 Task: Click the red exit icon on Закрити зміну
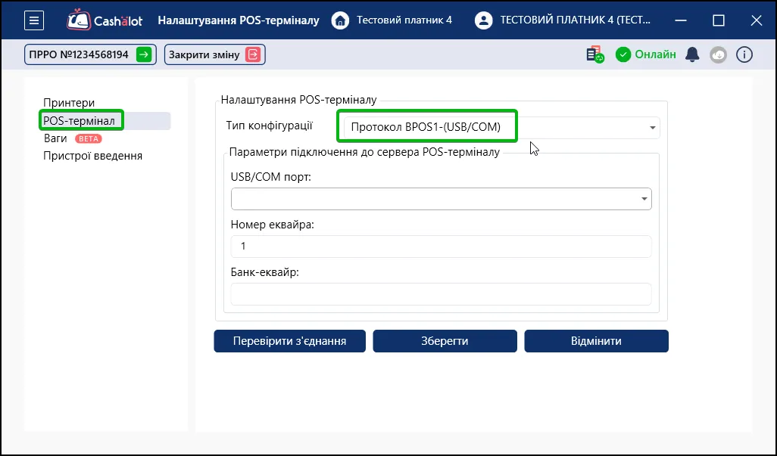(253, 54)
